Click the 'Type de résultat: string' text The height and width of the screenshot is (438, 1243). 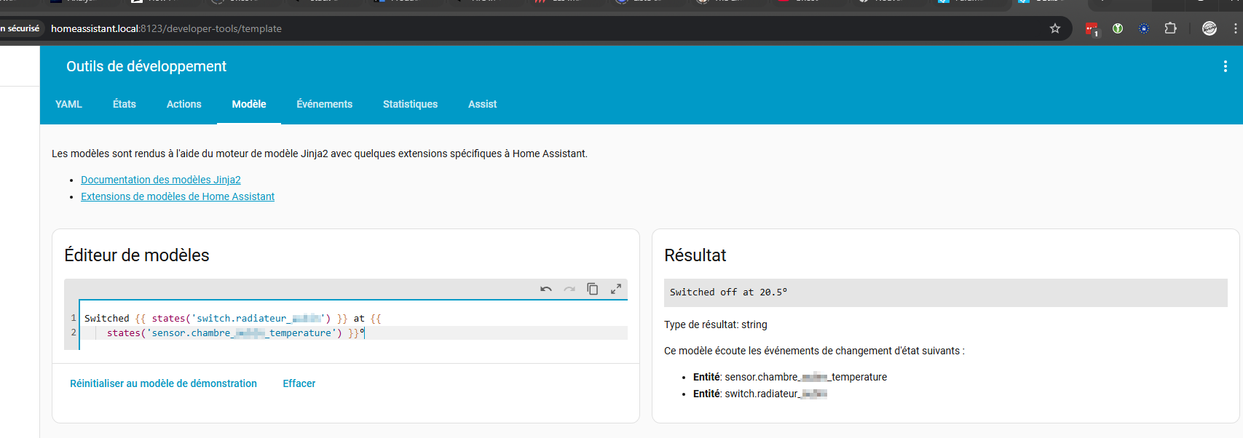[716, 324]
